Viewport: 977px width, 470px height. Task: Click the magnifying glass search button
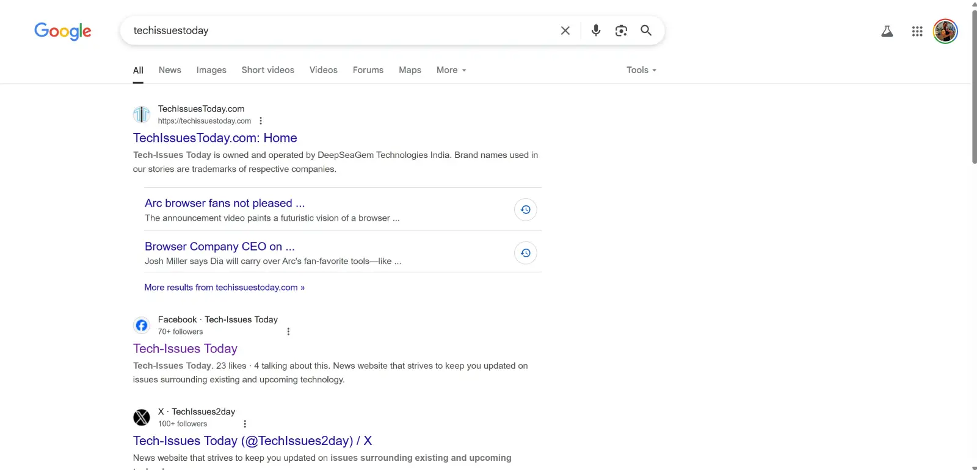tap(646, 30)
